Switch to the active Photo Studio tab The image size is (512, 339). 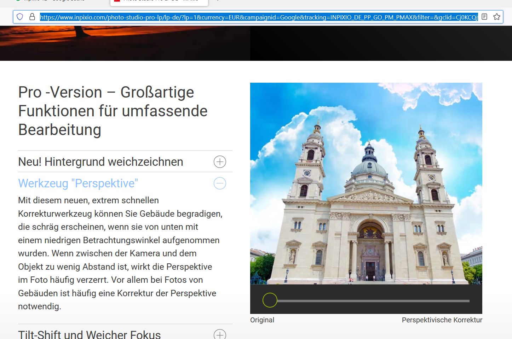159,1
